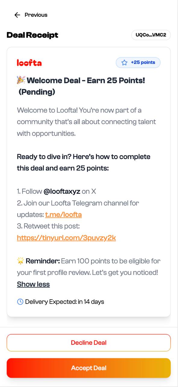Image resolution: width=178 pixels, height=387 pixels.
Task: Click the star icon in points badge
Action: pos(124,63)
